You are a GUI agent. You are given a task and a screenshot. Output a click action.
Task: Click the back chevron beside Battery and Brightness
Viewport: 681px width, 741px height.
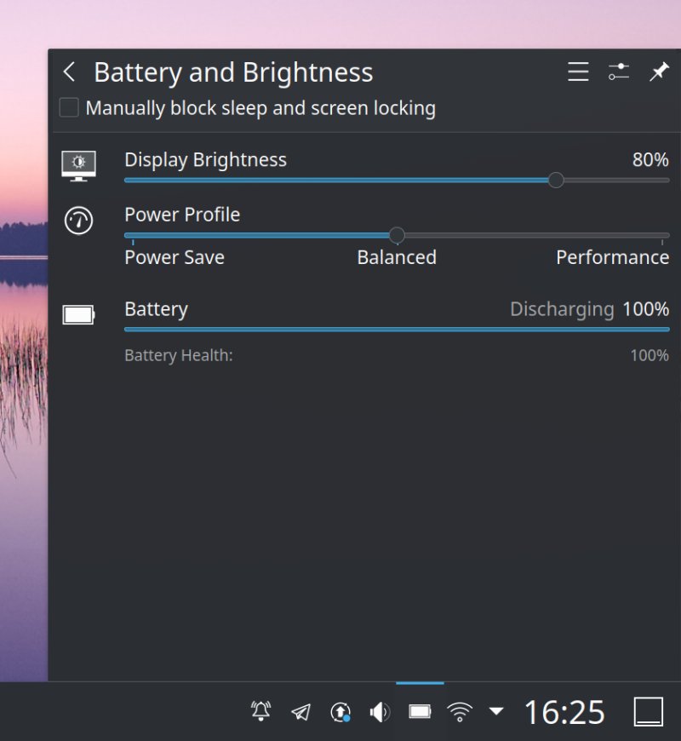[69, 72]
